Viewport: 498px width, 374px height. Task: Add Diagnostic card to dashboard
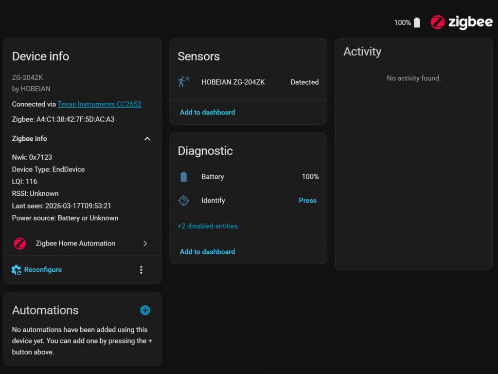207,252
